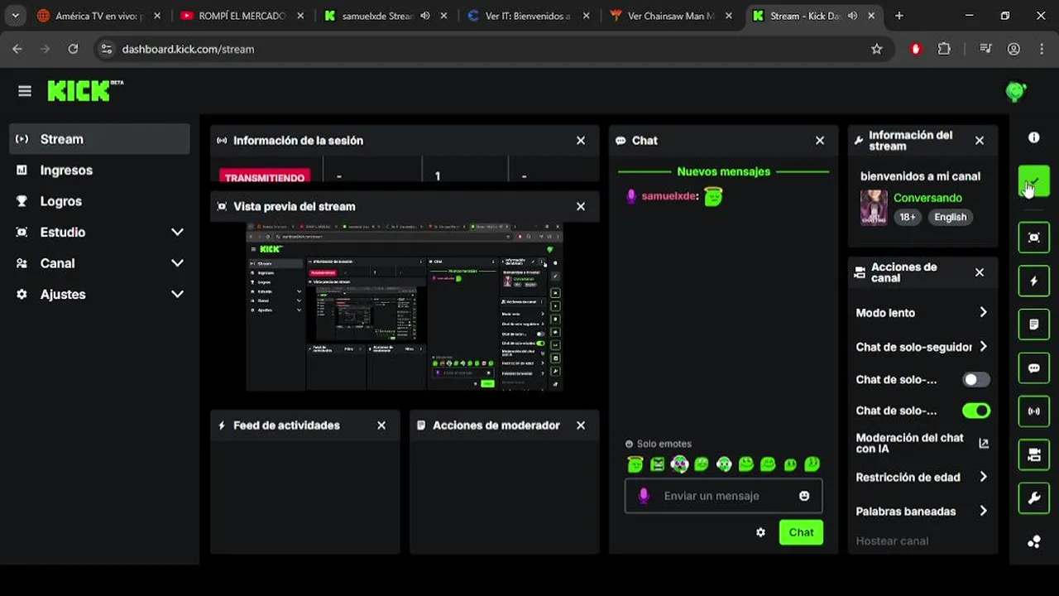Click the info icon in right toolbar
This screenshot has width=1059, height=596.
1033,137
